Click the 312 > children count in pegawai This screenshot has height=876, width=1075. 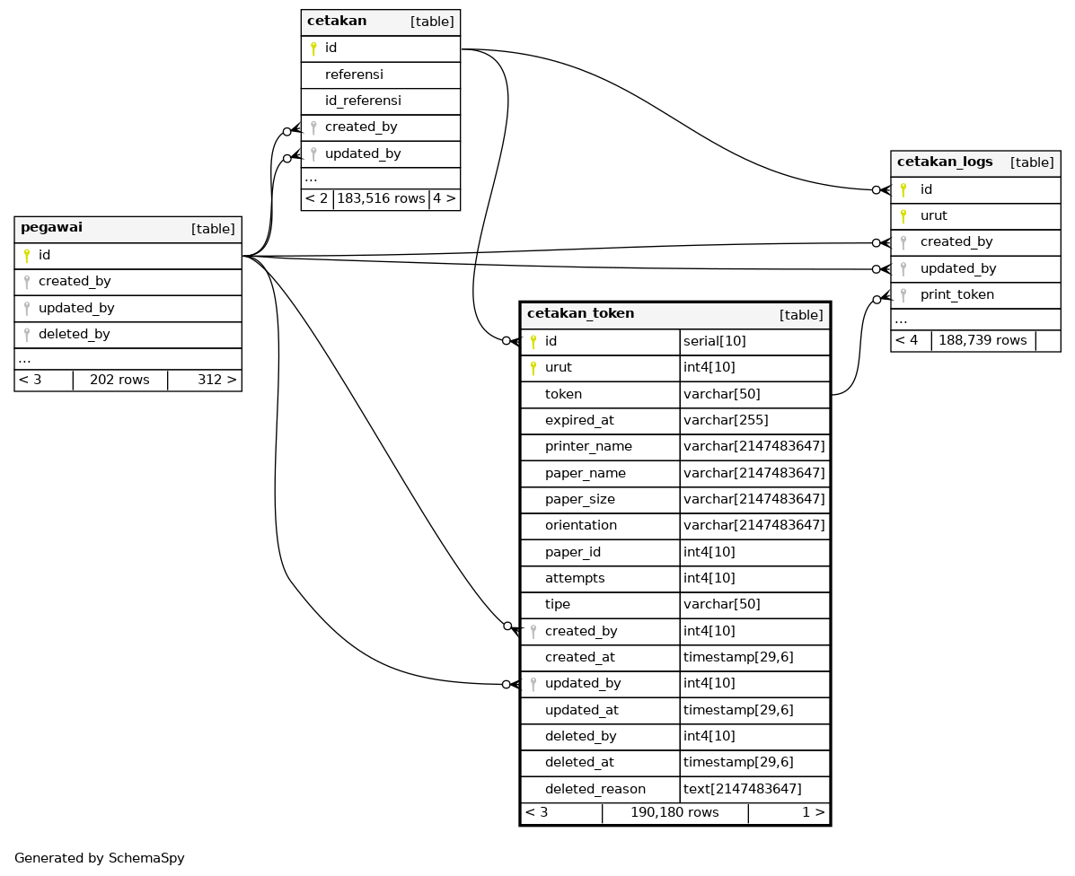coord(216,380)
